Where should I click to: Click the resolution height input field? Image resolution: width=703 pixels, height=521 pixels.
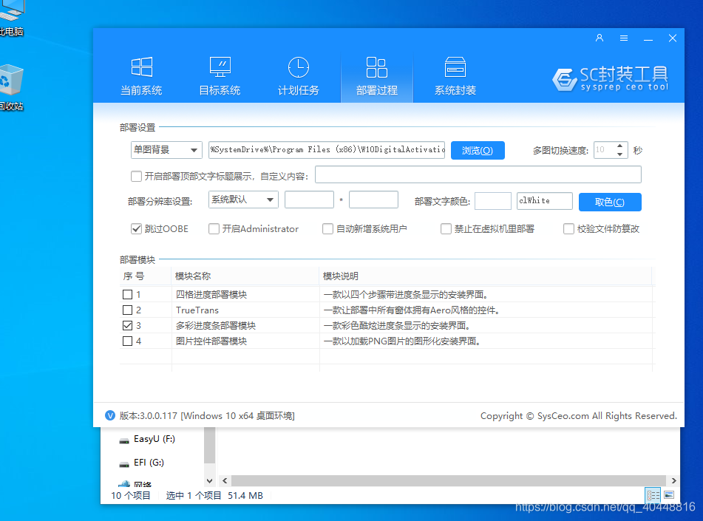tap(373, 200)
